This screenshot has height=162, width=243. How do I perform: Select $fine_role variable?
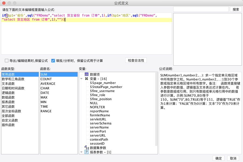click(x=97, y=95)
